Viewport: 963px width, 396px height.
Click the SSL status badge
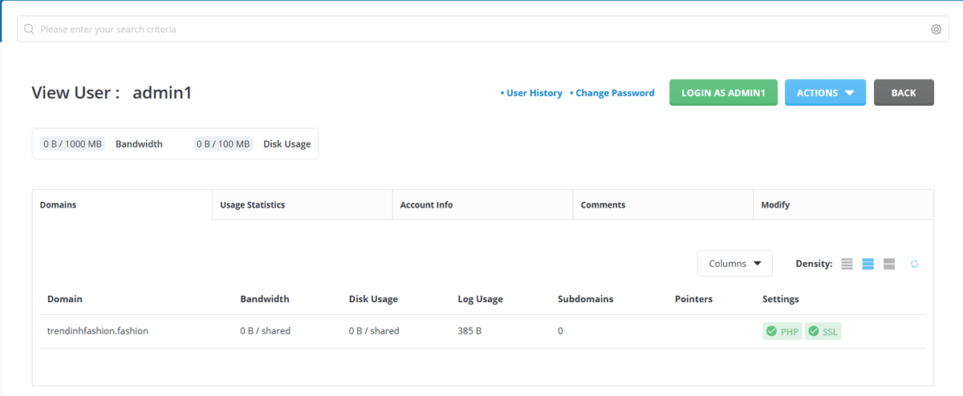tap(823, 332)
